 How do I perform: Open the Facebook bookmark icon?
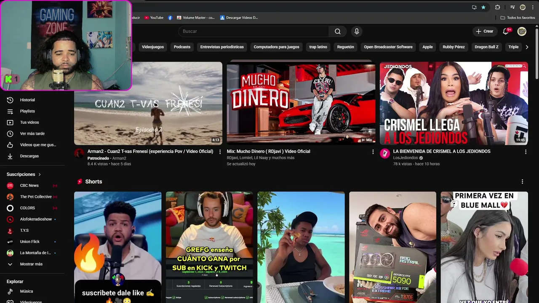pyautogui.click(x=170, y=18)
